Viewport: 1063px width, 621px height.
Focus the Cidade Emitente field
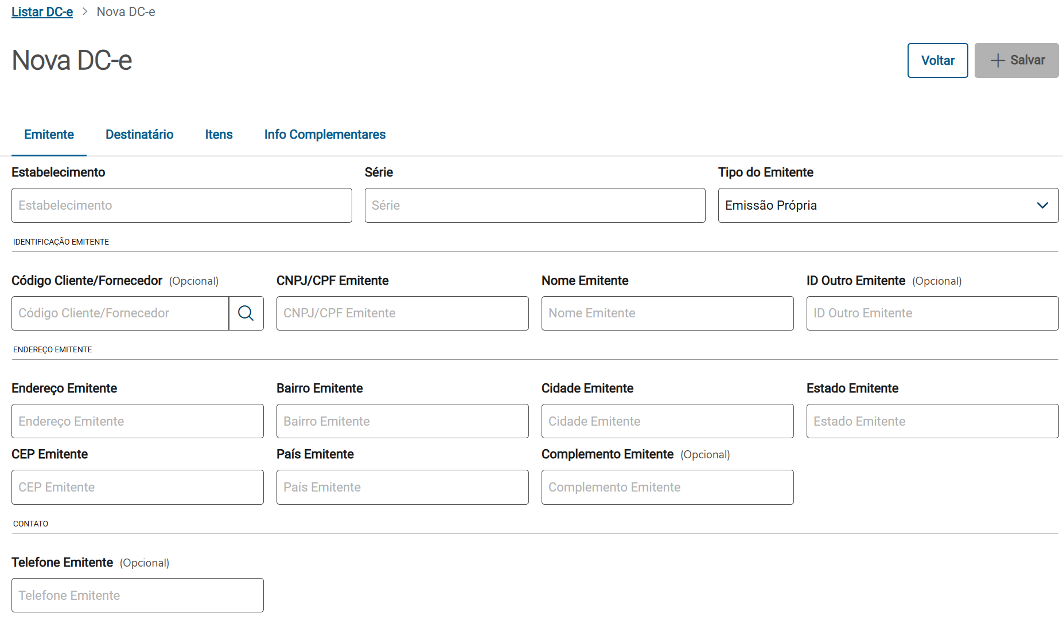click(667, 421)
